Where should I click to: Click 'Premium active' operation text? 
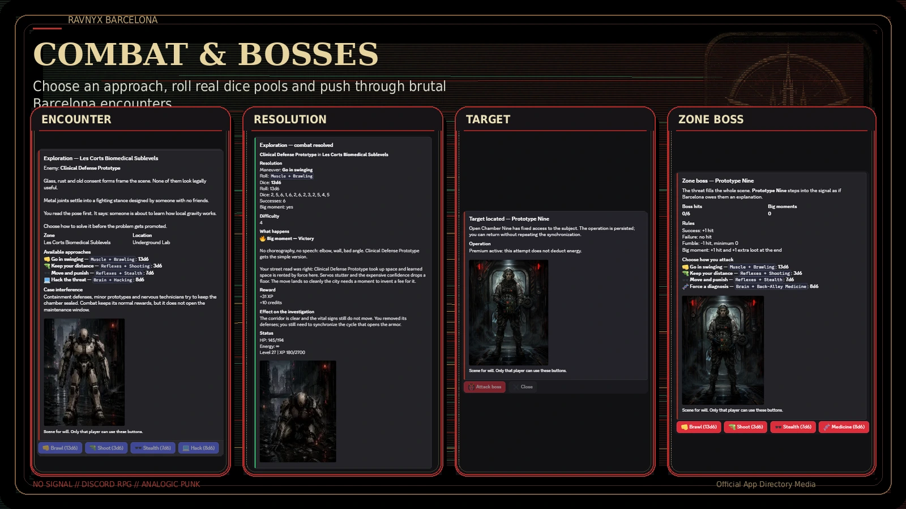click(x=525, y=251)
